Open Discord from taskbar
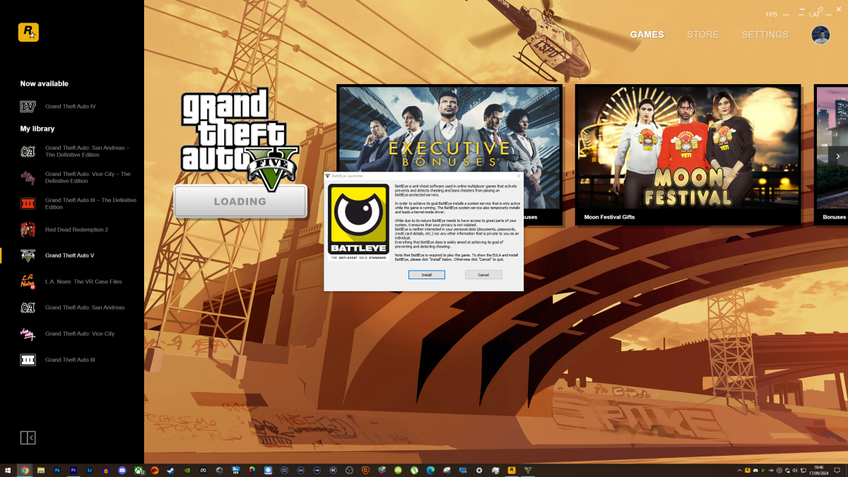Image resolution: width=848 pixels, height=477 pixels. pos(122,470)
